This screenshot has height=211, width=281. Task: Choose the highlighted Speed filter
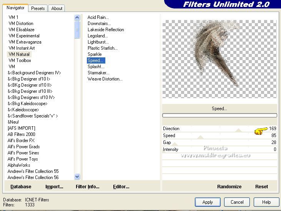96,60
